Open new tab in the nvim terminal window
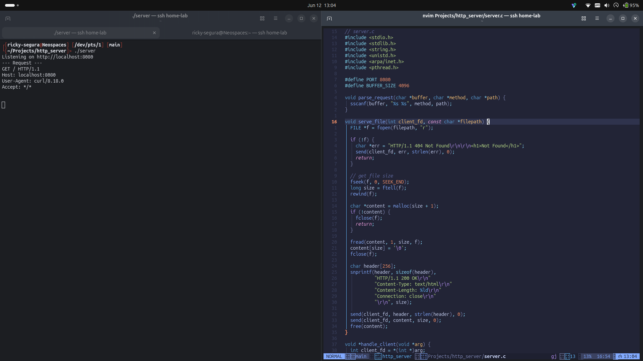Viewport: 643px width, 361px height. (x=330, y=18)
